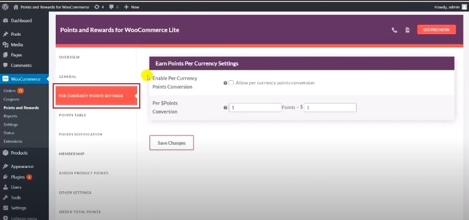Click the Enable Per Currency Points Conversion label
The width and height of the screenshot is (469, 220).
(175, 83)
